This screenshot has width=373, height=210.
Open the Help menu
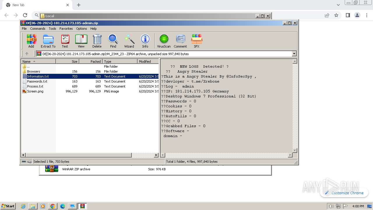93,29
